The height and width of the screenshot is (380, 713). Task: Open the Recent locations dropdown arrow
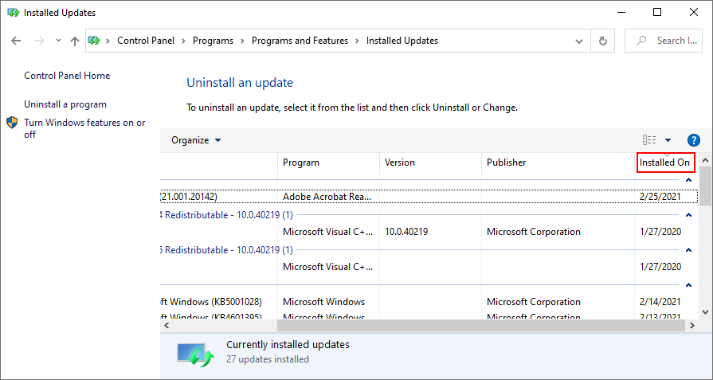tap(58, 41)
